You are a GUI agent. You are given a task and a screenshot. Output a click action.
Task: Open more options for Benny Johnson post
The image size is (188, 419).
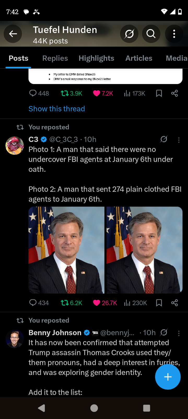[x=179, y=333]
